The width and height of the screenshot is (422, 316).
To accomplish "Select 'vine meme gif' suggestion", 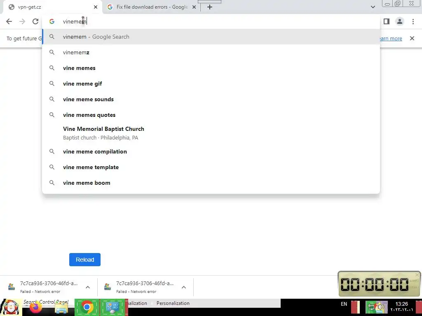I will [x=211, y=84].
